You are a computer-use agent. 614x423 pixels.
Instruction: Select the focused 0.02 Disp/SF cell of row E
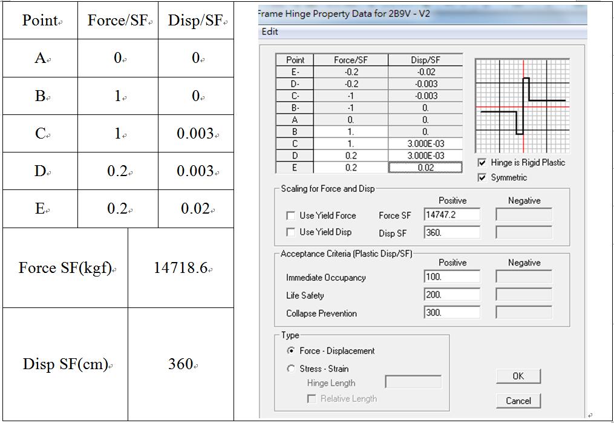[x=425, y=168]
